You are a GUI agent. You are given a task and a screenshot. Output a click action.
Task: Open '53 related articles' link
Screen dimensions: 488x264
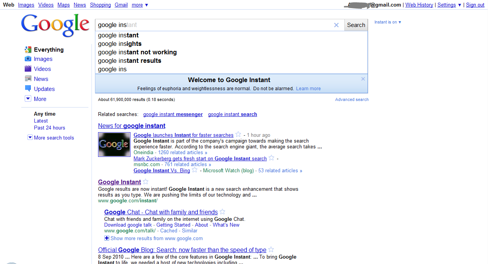tap(280, 170)
